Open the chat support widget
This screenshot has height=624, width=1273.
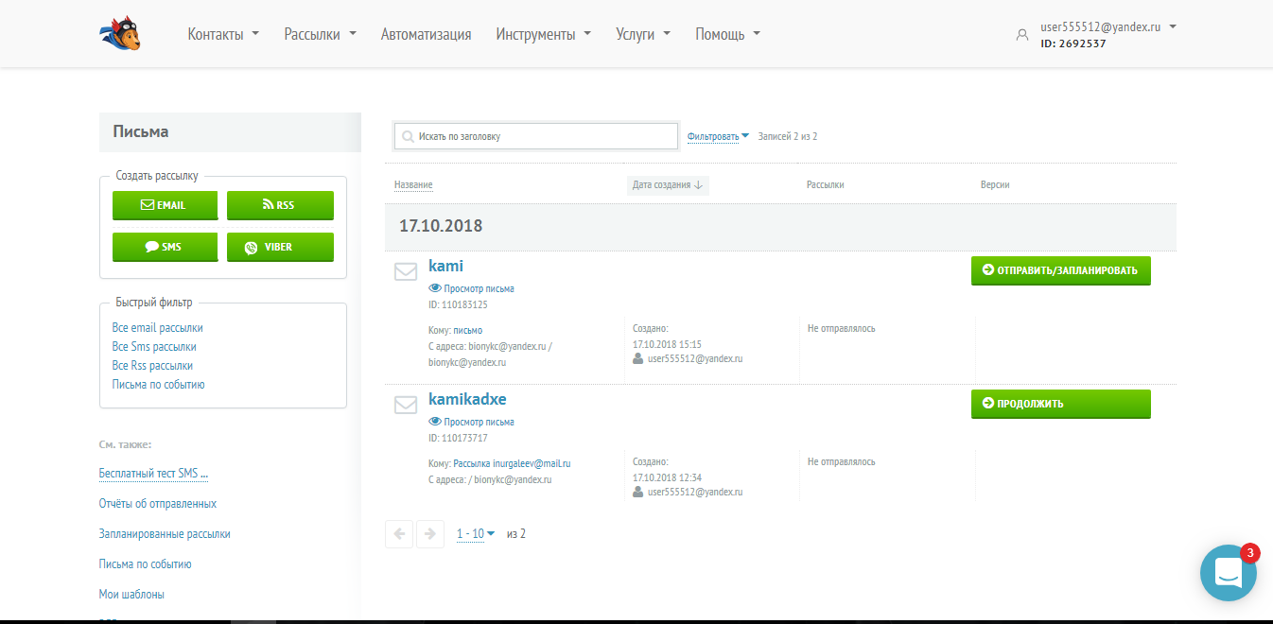(x=1228, y=572)
